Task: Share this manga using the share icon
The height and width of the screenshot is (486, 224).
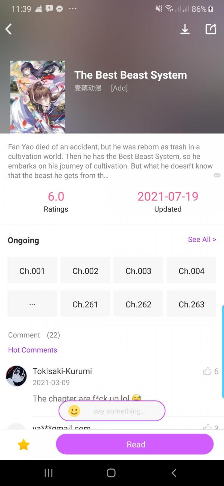Action: pos(211,29)
